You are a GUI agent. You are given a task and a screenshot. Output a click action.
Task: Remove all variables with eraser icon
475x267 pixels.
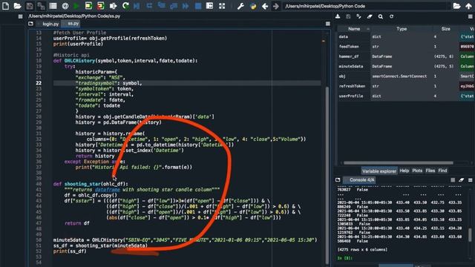click(370, 16)
